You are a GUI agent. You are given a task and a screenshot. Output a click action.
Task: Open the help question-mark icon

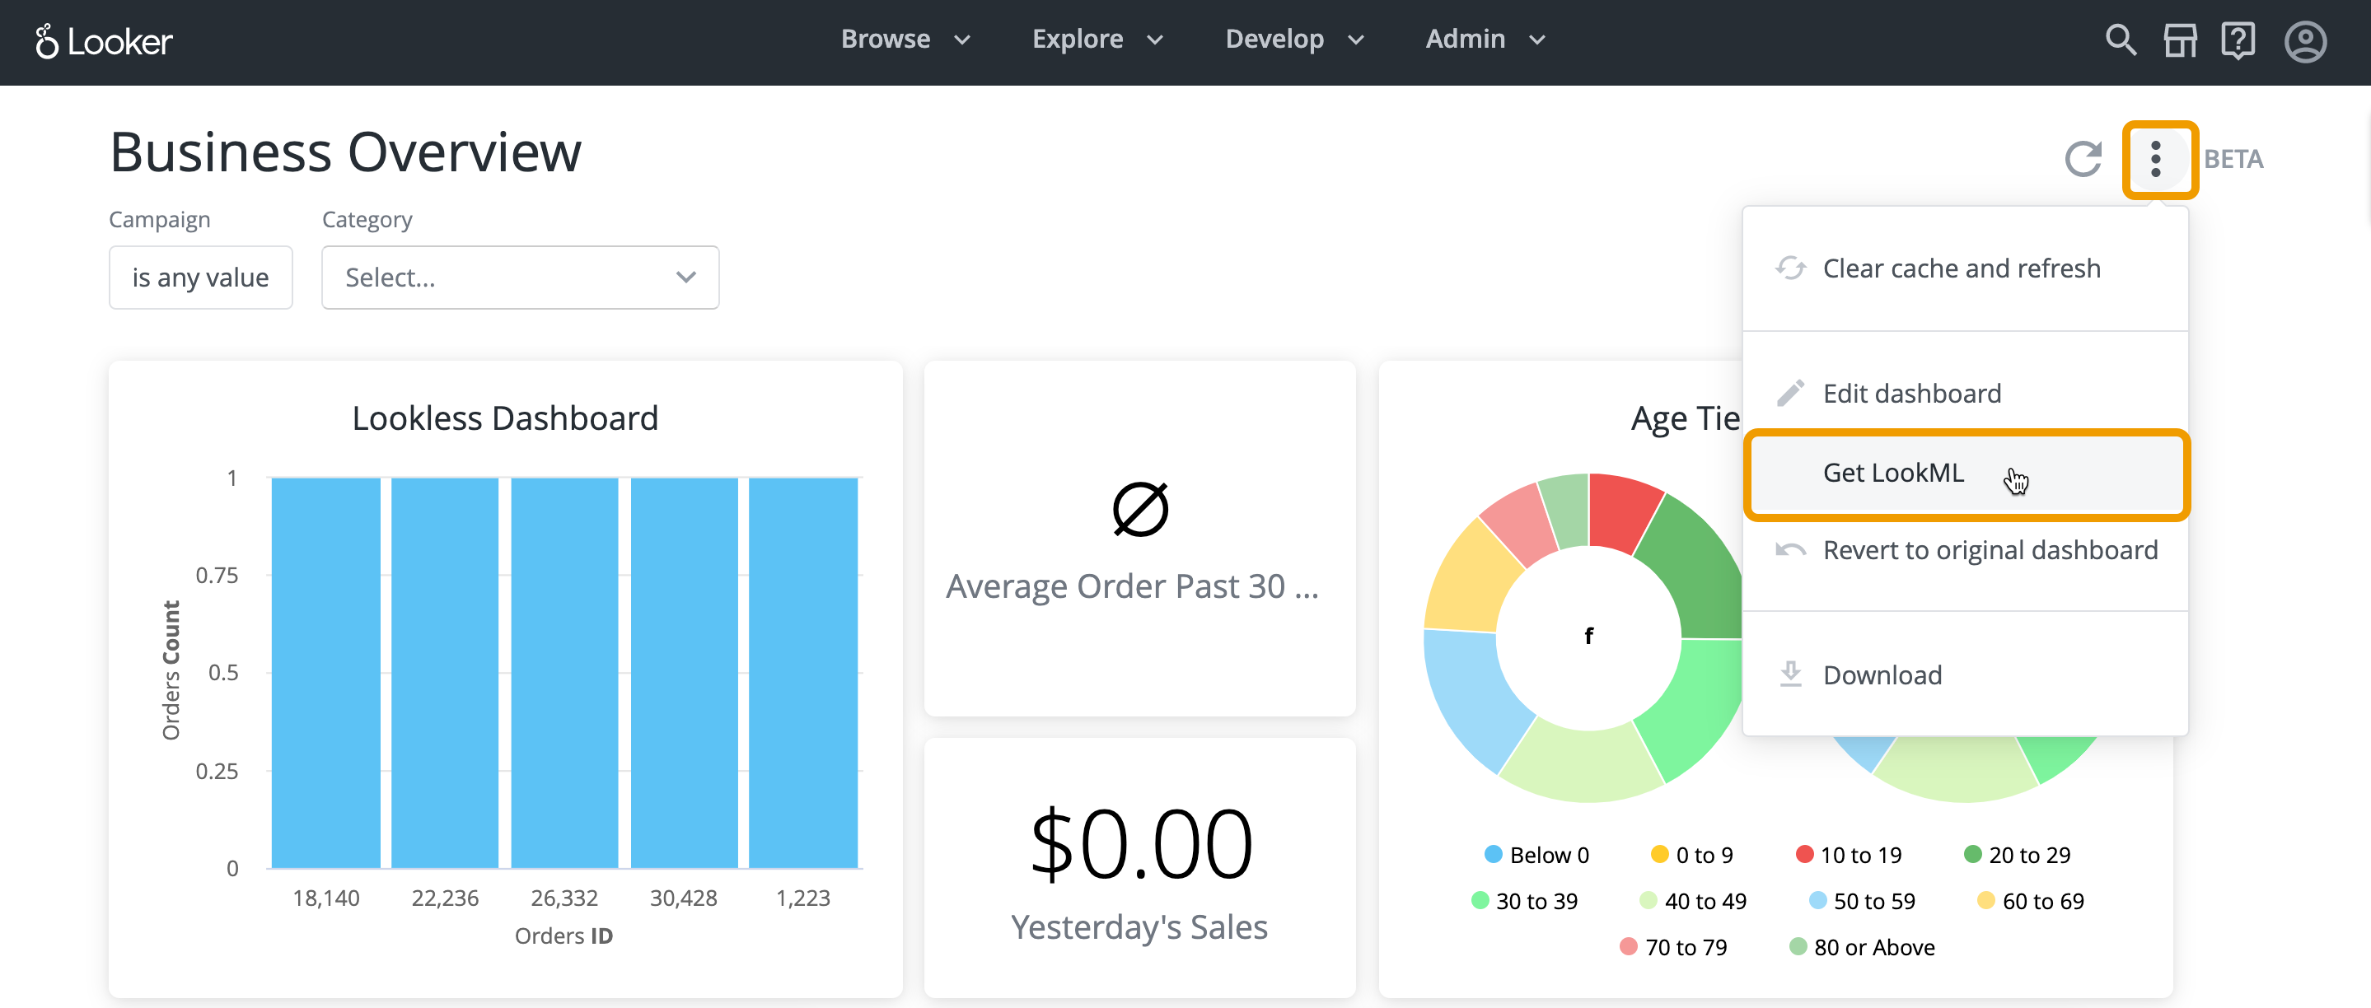[2237, 40]
